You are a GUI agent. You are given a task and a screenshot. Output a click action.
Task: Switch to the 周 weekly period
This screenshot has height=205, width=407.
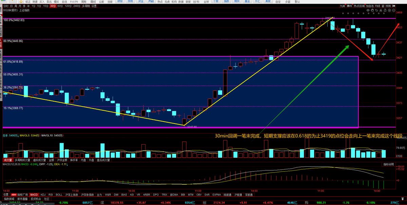click(x=16, y=6)
